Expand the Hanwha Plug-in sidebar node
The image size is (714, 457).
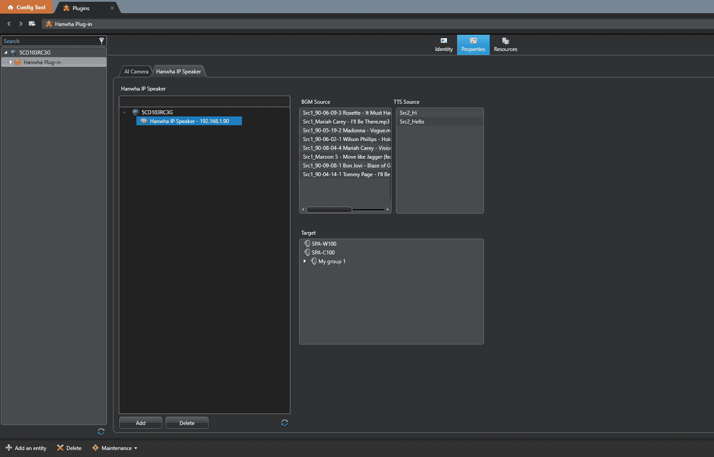coord(11,62)
